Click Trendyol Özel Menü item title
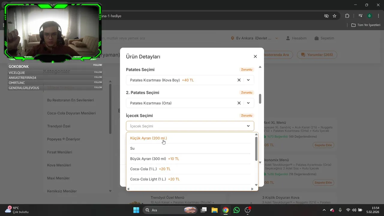384x216 pixels. click(167, 198)
